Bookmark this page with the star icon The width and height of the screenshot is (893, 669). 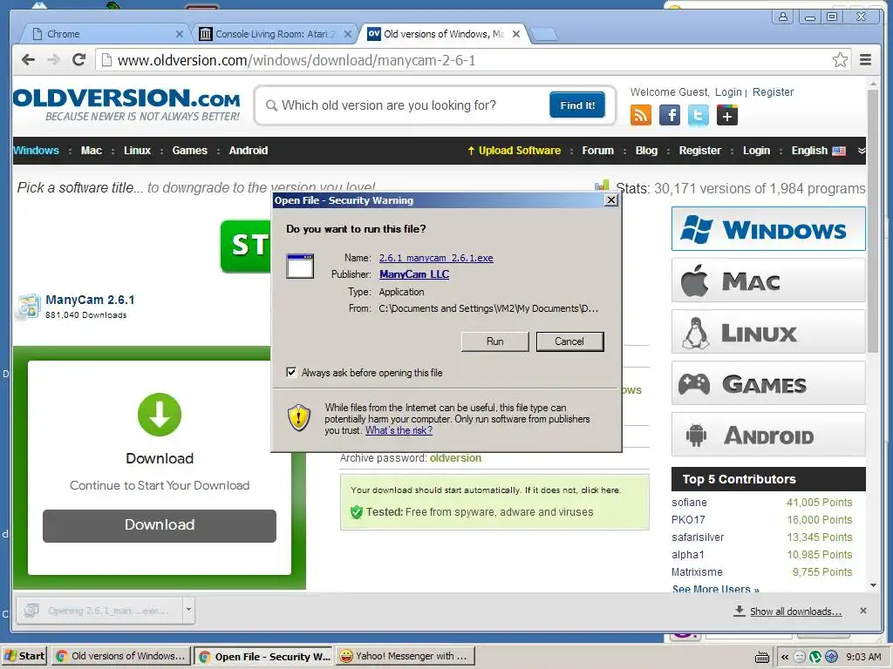(840, 60)
